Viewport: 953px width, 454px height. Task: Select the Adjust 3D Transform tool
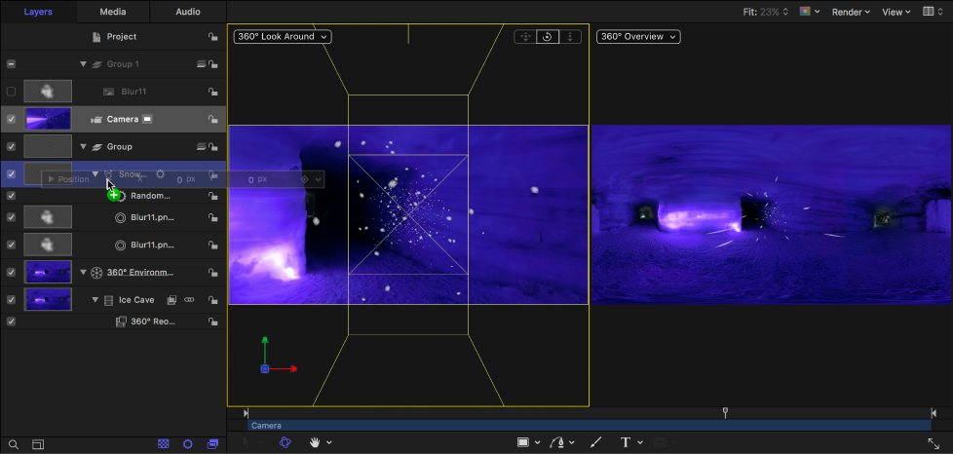[x=285, y=442]
